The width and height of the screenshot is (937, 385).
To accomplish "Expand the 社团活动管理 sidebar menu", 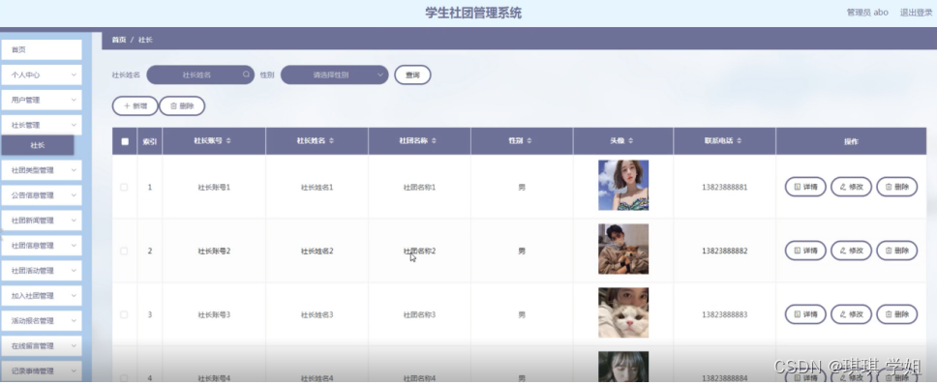I will click(42, 271).
